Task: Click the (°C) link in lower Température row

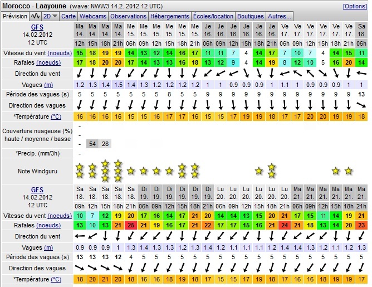Action: (56, 279)
